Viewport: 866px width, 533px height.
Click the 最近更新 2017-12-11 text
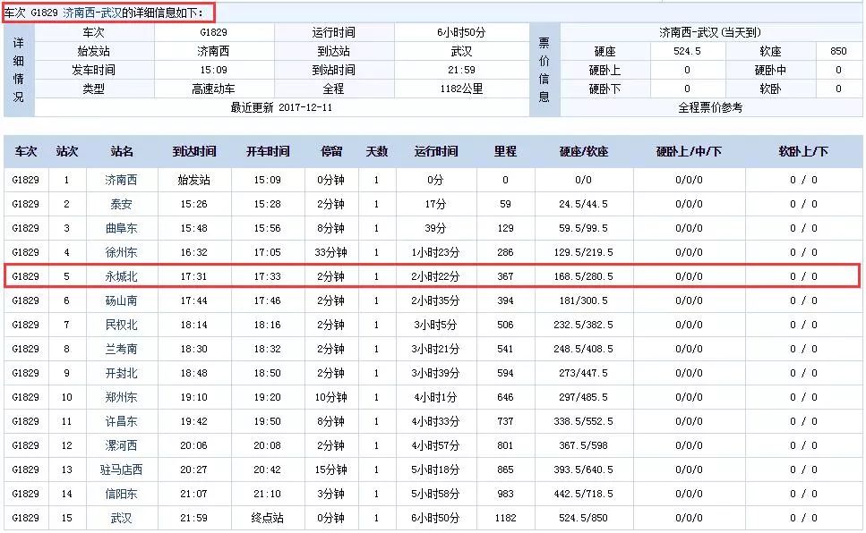coord(281,107)
